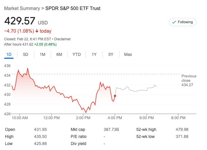Select the 5Y range tab
Image resolution: width=207 pixels, height=150 pixels.
[x=111, y=54]
